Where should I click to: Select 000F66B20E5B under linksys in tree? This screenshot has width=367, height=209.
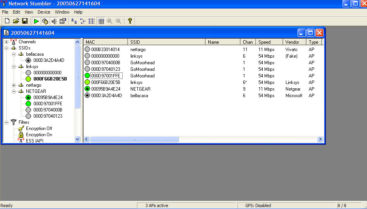[50, 79]
